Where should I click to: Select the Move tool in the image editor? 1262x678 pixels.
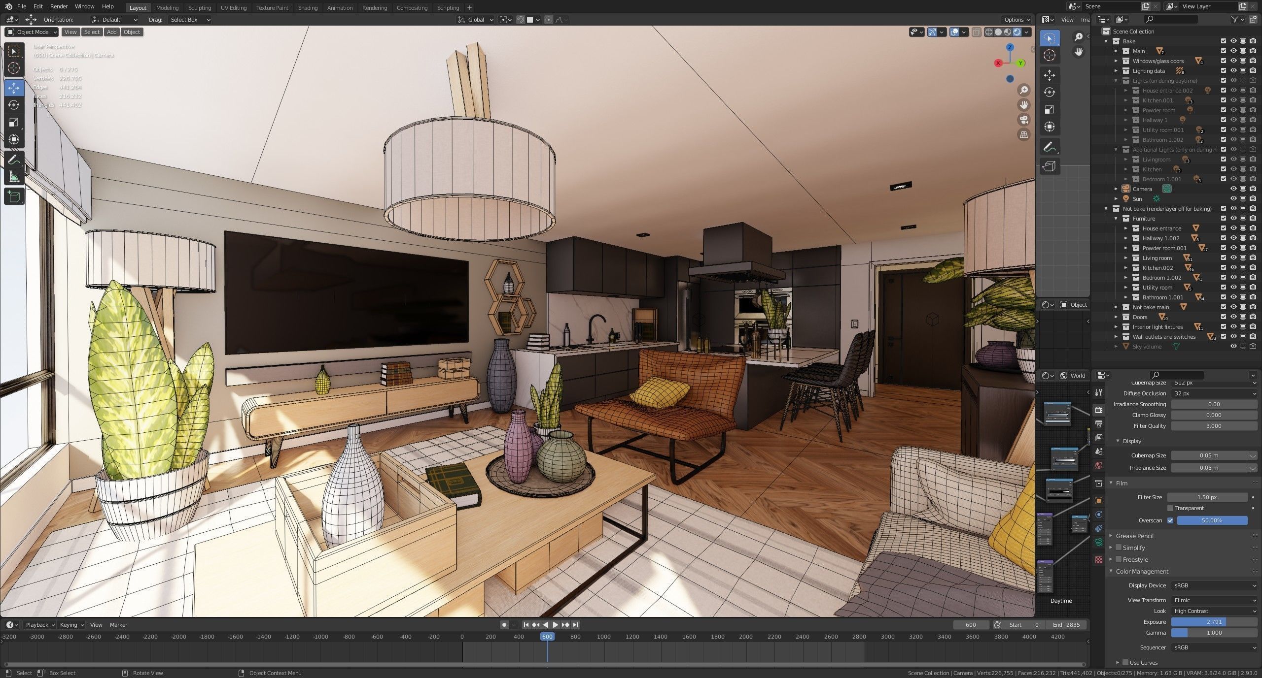pyautogui.click(x=1050, y=75)
